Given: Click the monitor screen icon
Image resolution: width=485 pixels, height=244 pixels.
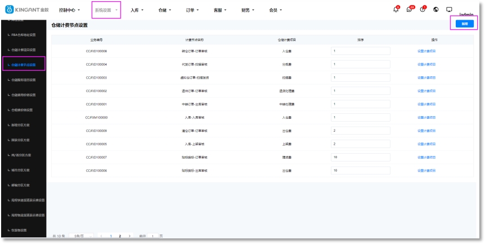Looking at the screenshot, I should tap(449, 10).
